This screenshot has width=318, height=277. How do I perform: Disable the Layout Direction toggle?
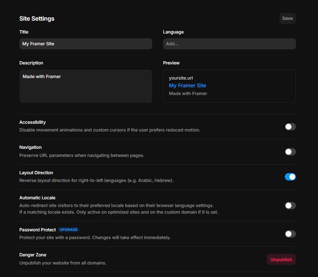coord(290,177)
